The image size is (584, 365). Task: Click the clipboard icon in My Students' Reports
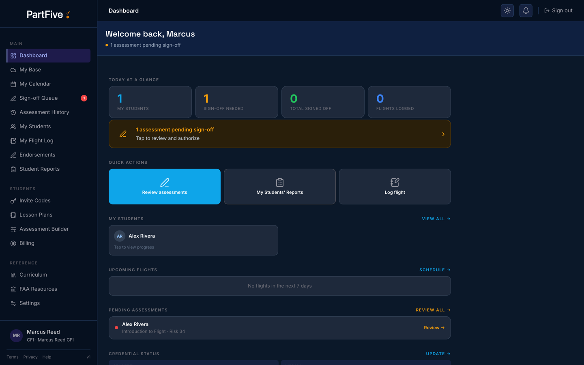(x=280, y=182)
